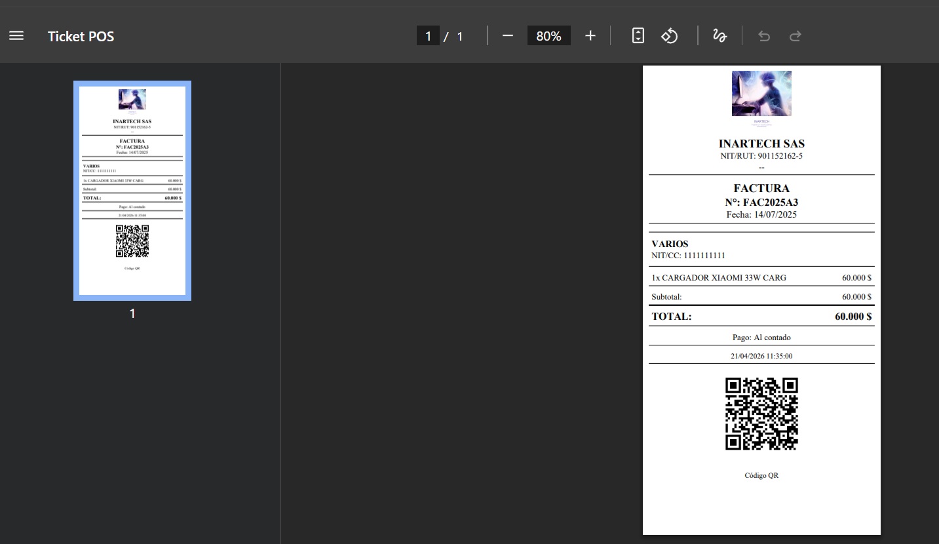Click the undo arrow in toolbar

click(x=764, y=36)
